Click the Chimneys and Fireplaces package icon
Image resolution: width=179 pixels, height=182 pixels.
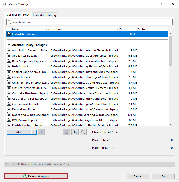(x=9, y=82)
